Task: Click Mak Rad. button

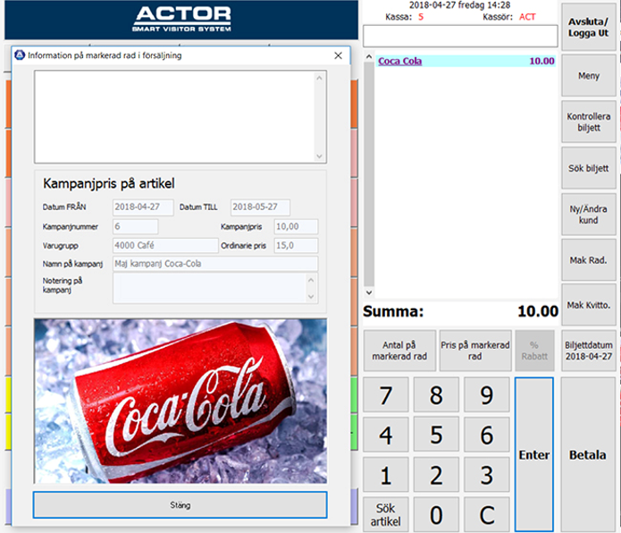Action: [588, 260]
